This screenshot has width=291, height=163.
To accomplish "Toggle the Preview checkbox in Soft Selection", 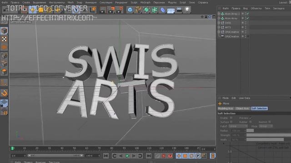I will coord(251,118).
